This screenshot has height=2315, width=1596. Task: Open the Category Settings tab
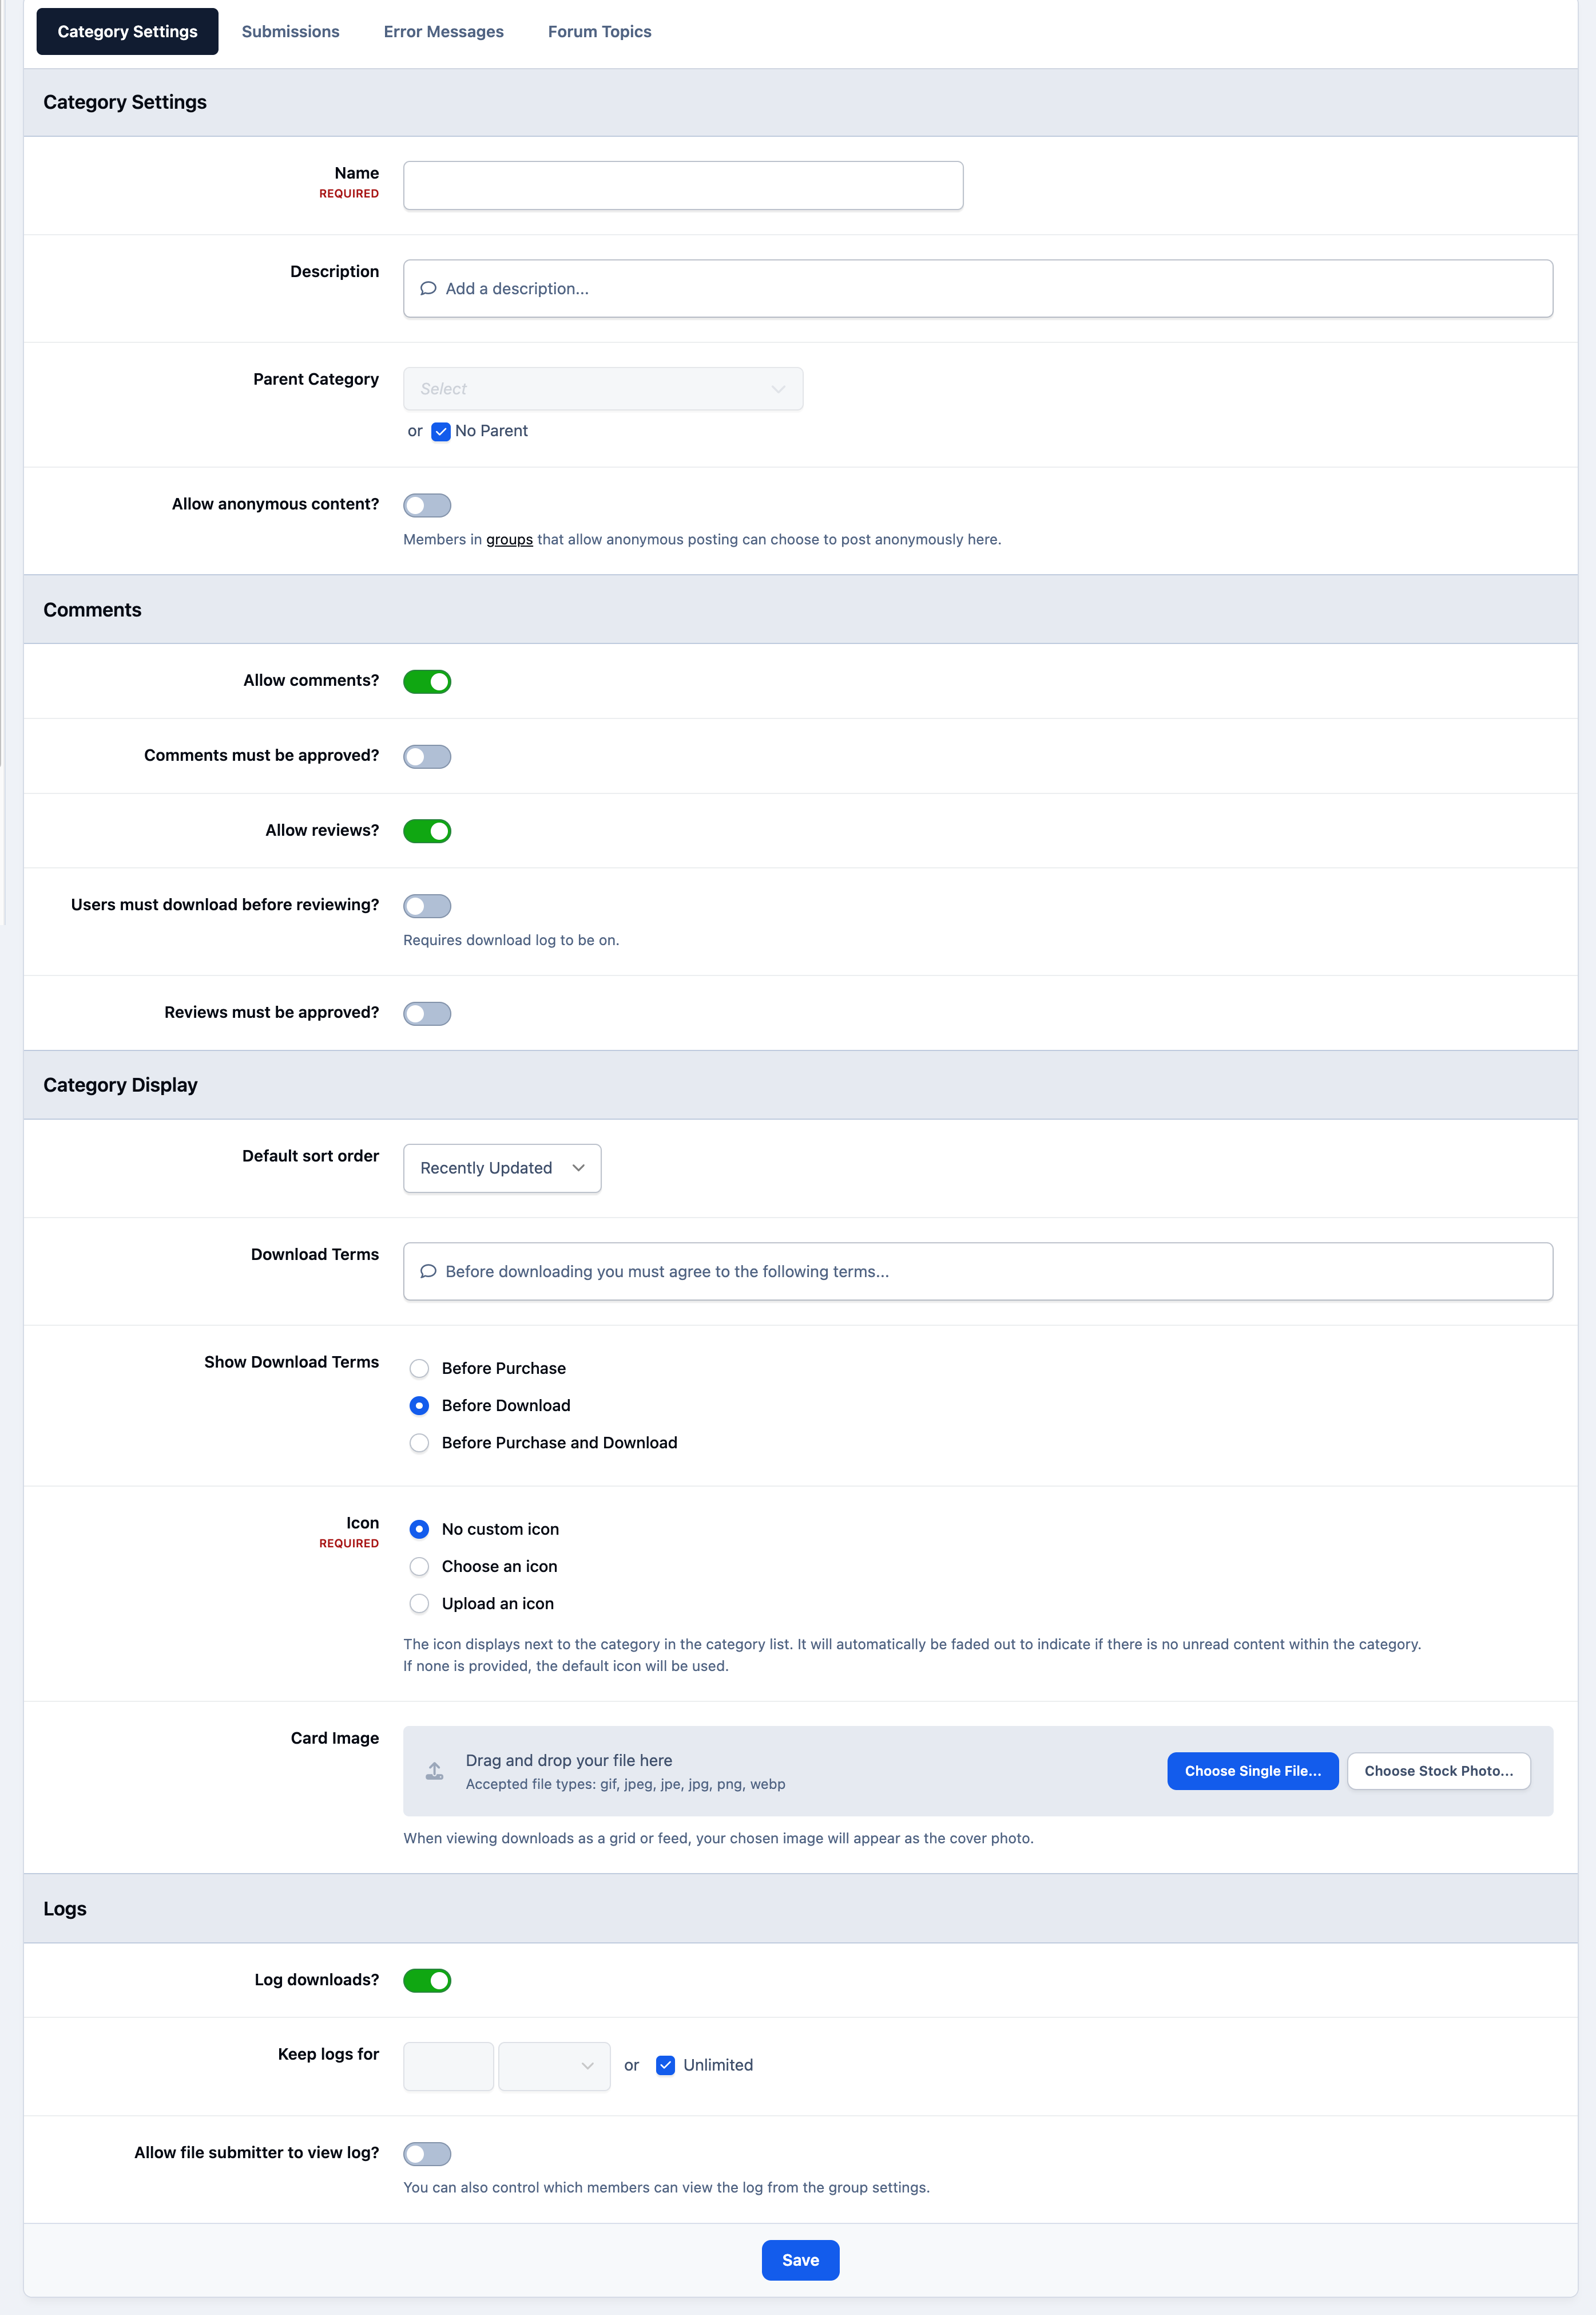(127, 31)
